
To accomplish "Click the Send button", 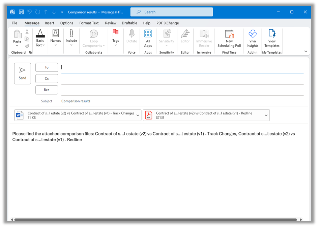I will point(23,73).
